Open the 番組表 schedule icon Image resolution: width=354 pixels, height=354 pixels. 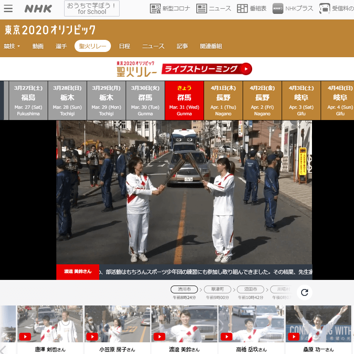(243, 8)
